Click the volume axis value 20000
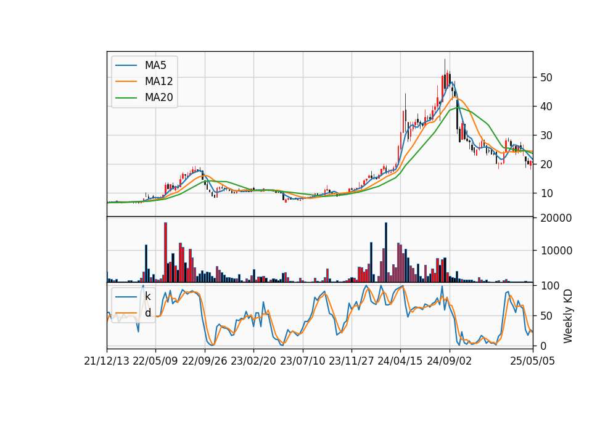This screenshot has height=425, width=592. point(556,218)
